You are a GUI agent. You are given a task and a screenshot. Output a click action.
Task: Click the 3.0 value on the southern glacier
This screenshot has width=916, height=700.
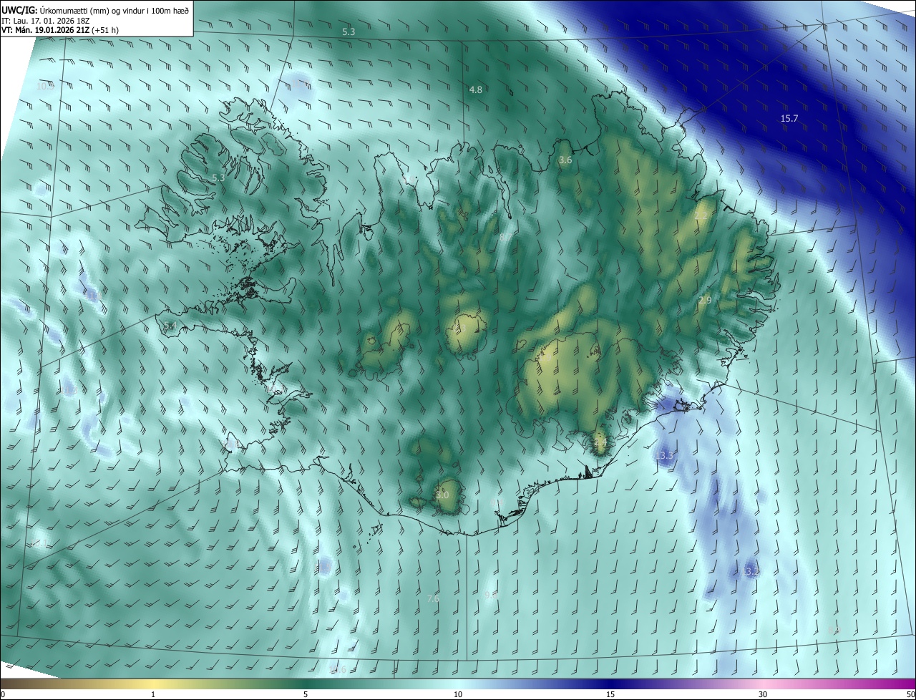(442, 495)
